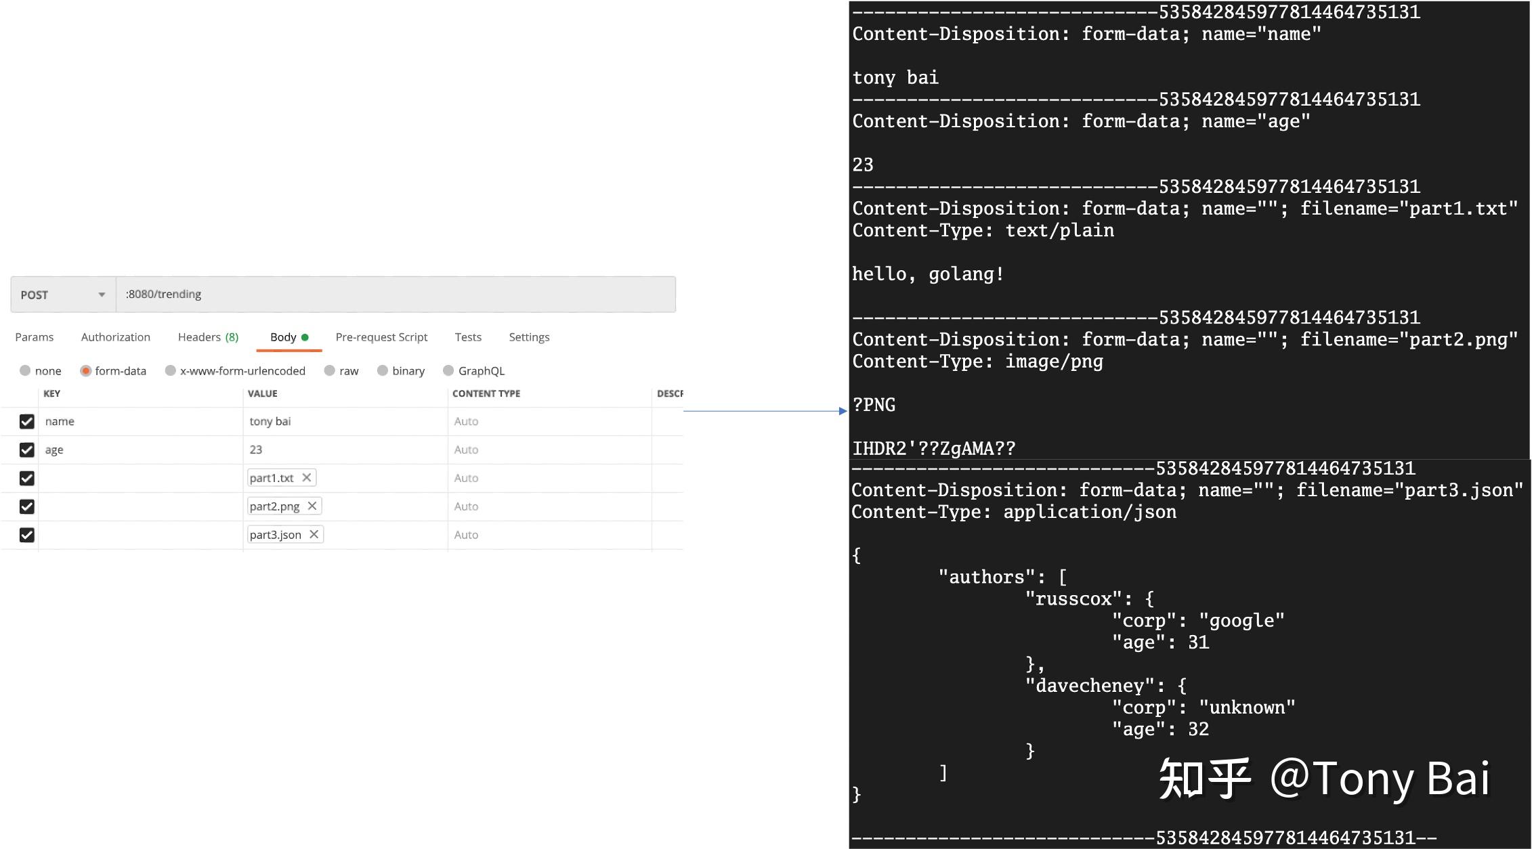Switch to the Tests tab
This screenshot has width=1532, height=849.
468,336
